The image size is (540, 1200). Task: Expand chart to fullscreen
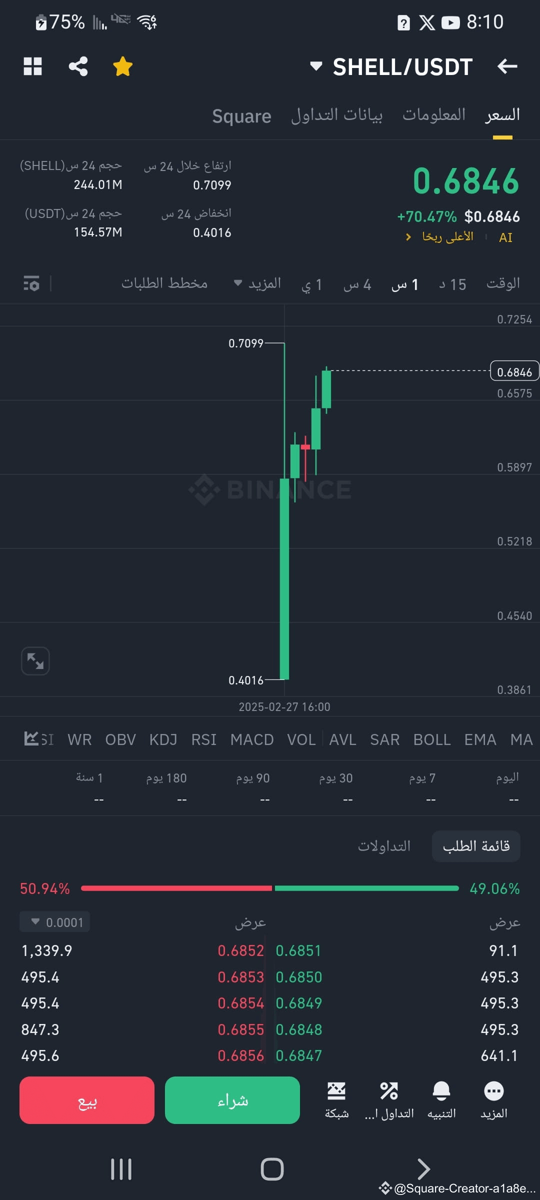35,661
